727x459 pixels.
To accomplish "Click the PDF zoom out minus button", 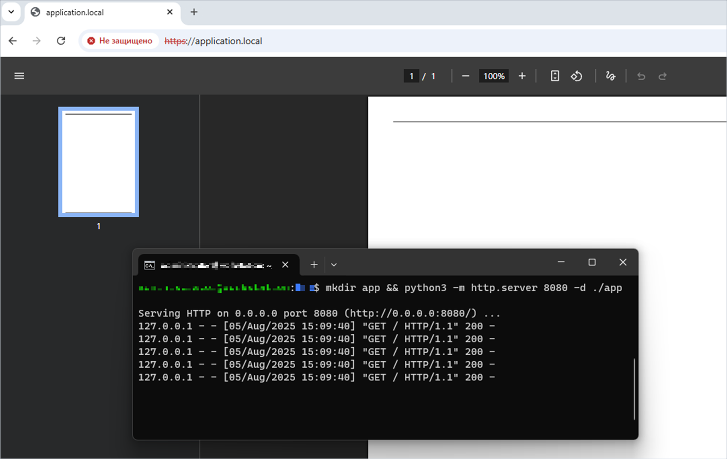I will pyautogui.click(x=465, y=76).
